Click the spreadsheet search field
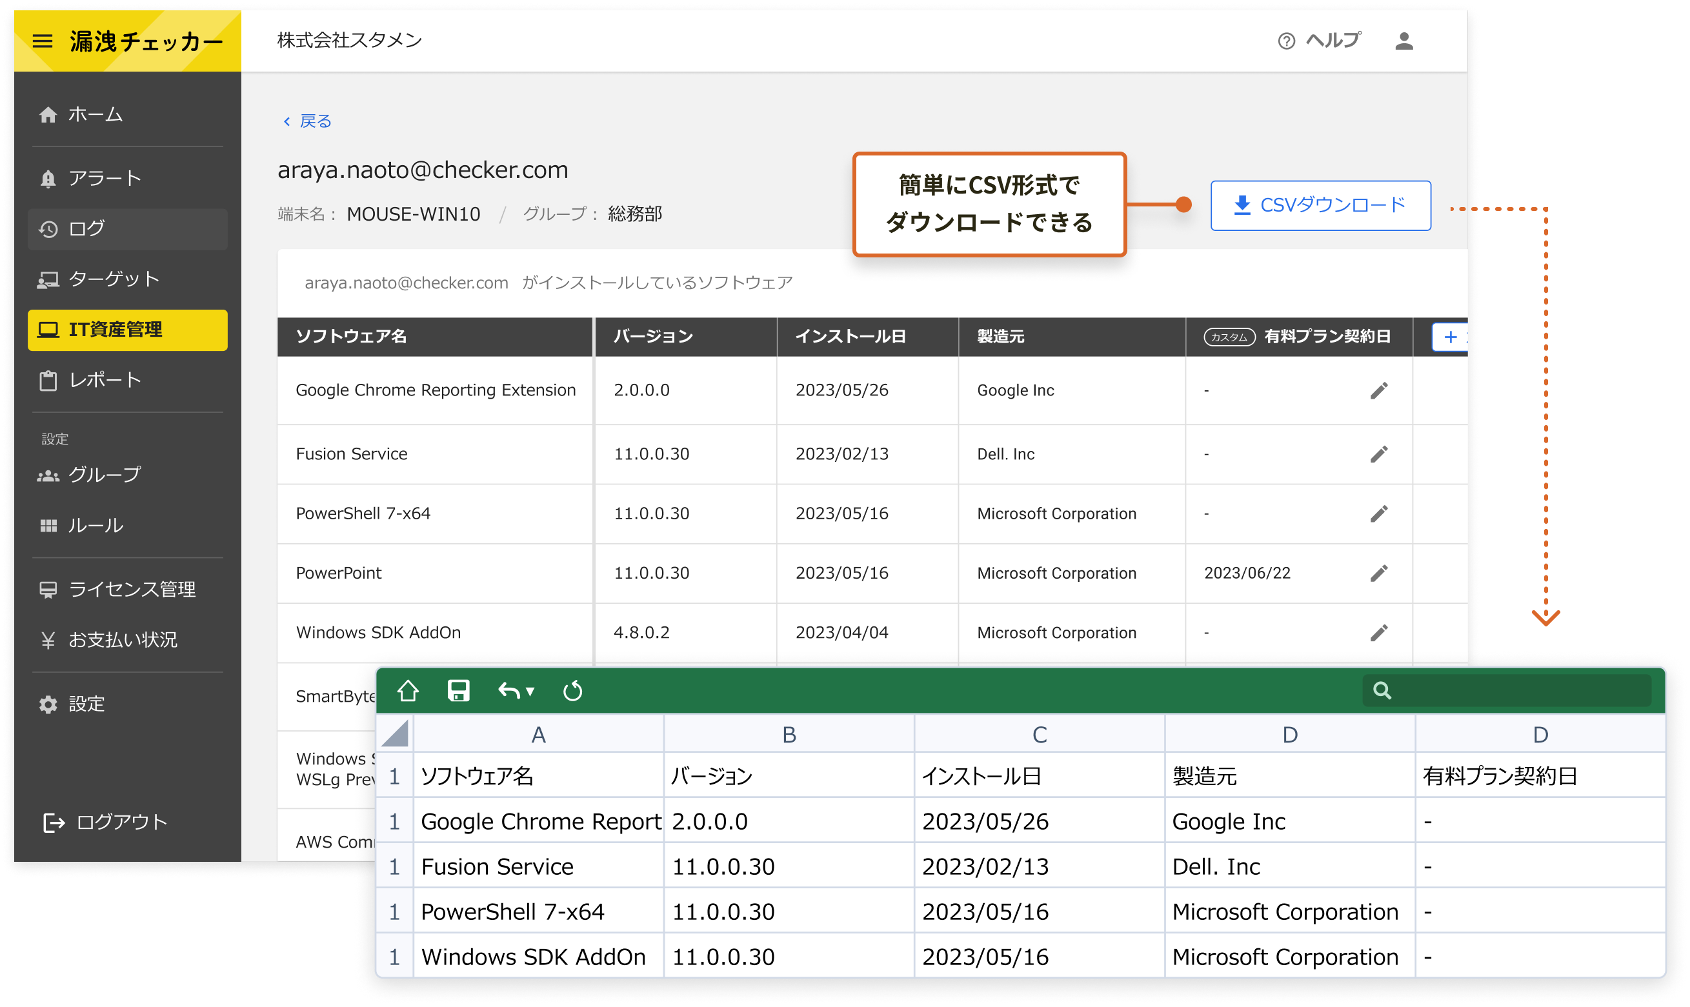Viewport: 1690px width, 1007px height. pyautogui.click(x=1506, y=691)
